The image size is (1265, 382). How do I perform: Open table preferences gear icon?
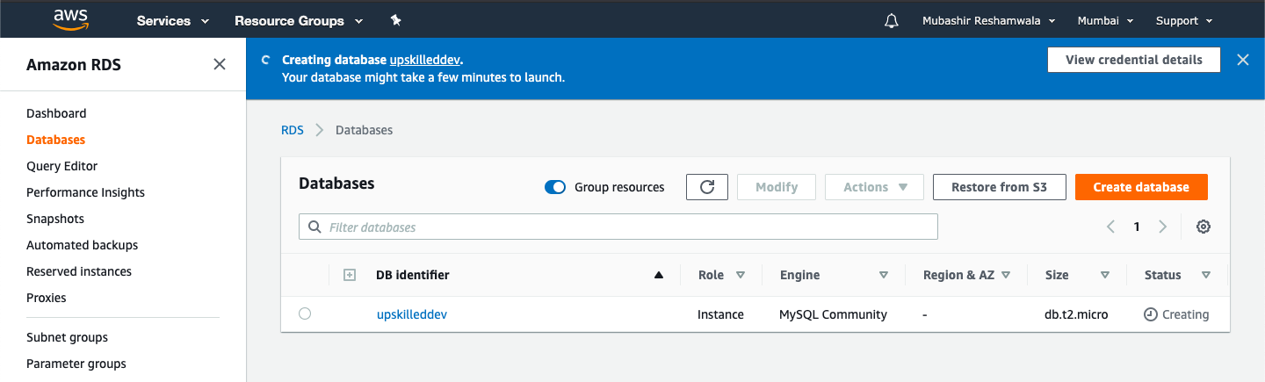pyautogui.click(x=1204, y=227)
